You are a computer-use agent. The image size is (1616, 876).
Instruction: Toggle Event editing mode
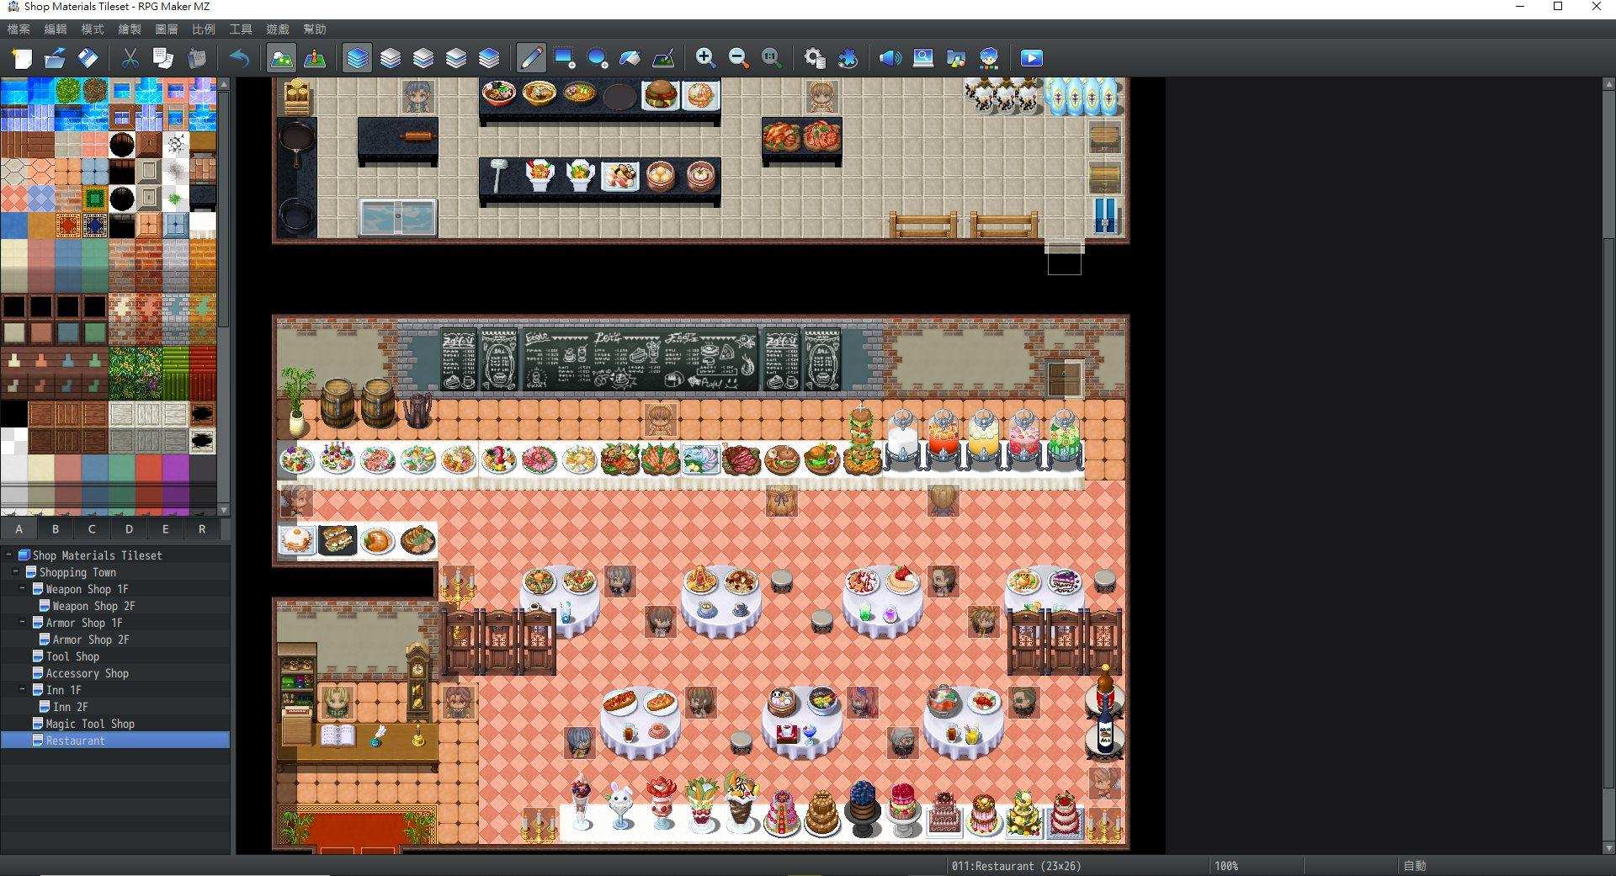point(314,58)
